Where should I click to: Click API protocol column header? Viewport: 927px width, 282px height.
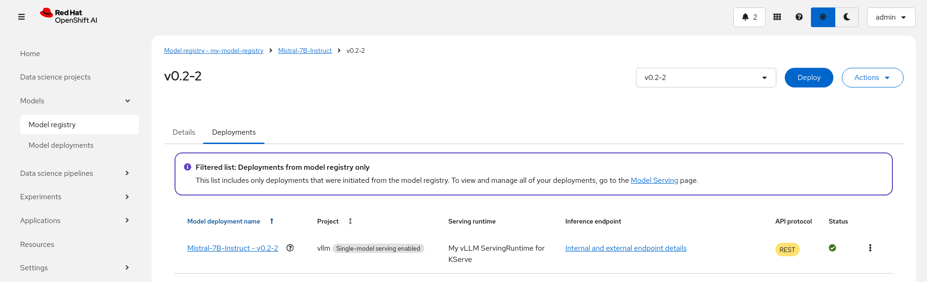click(x=794, y=222)
